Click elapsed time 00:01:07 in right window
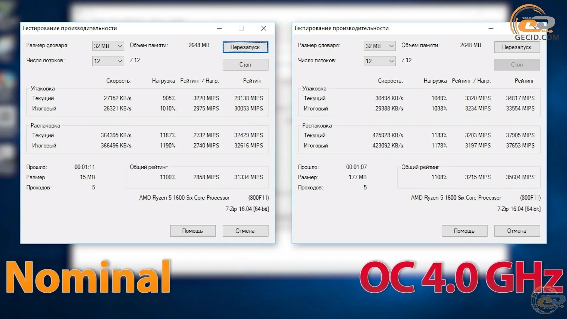This screenshot has height=319, width=567. point(356,167)
